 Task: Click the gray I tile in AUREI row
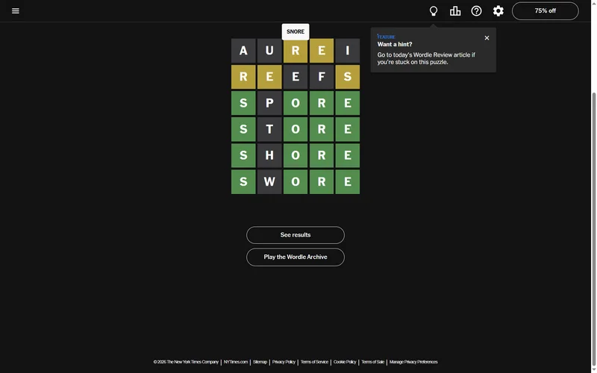click(348, 51)
